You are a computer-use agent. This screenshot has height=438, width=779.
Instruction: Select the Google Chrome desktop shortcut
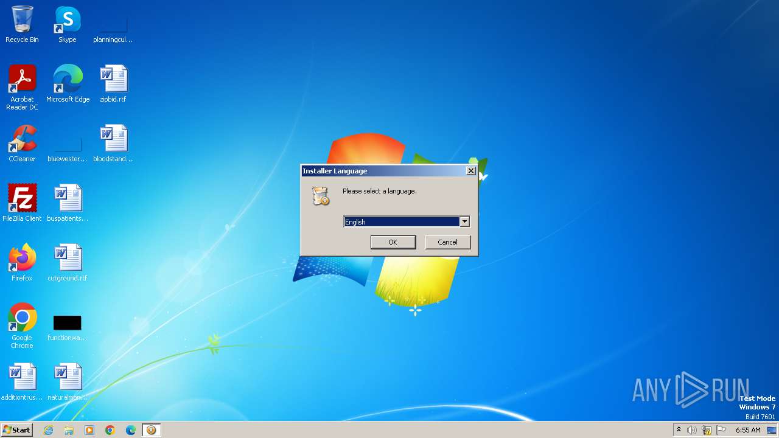22,326
